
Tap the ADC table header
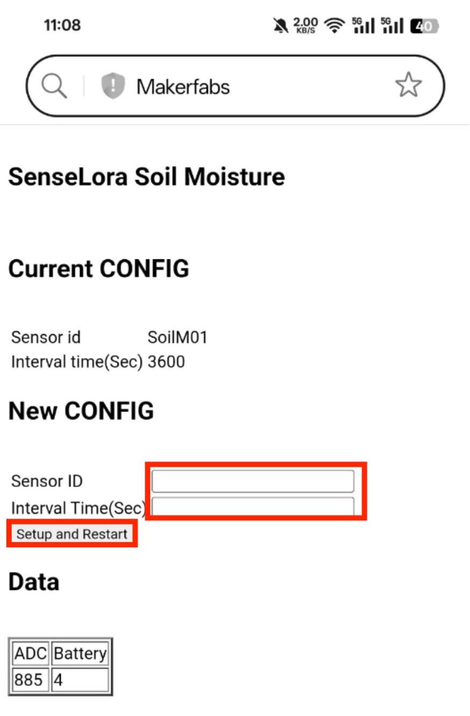[x=30, y=653]
